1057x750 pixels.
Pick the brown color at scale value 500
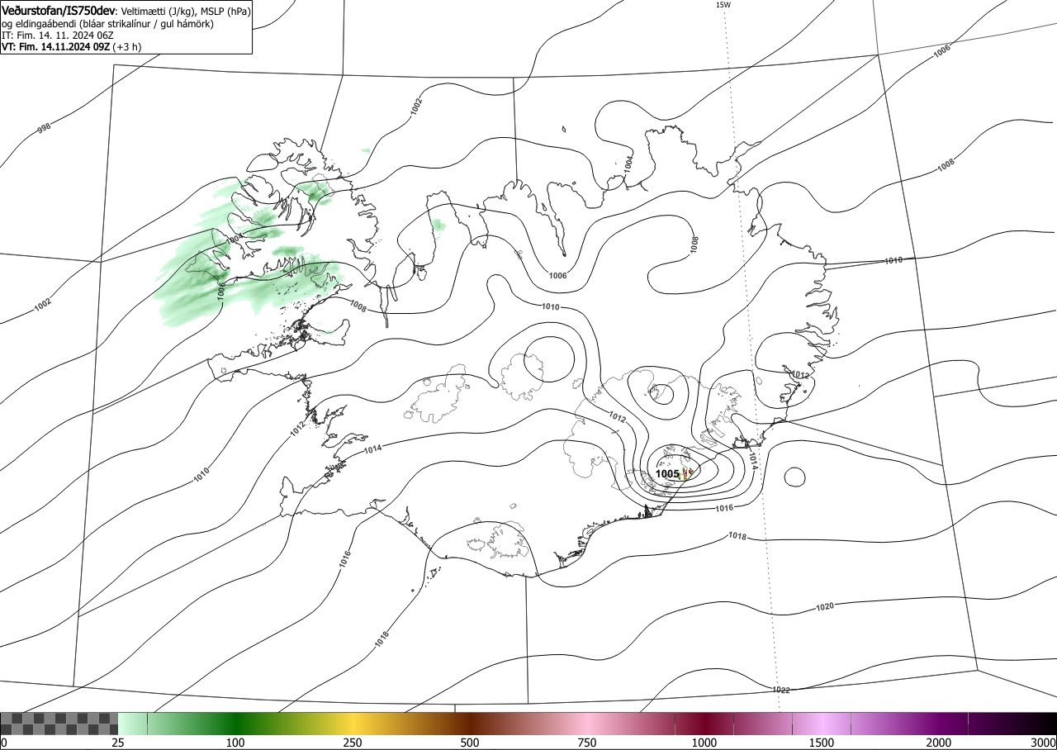tap(471, 724)
